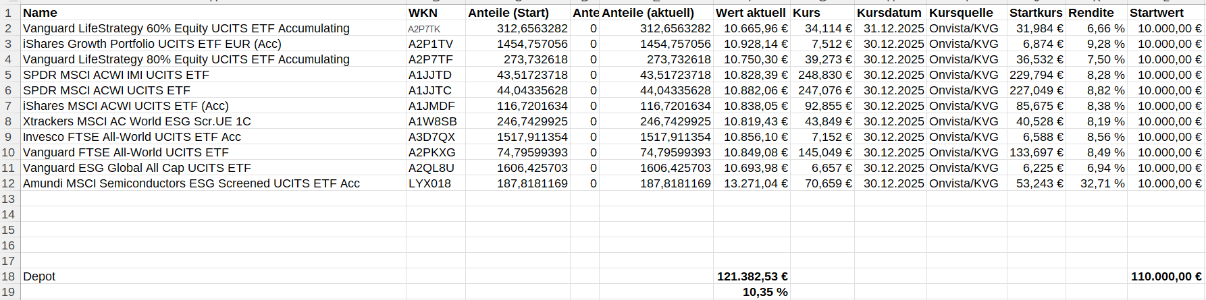The image size is (1206, 300).
Task: Select the Wert aktuell header cell
Action: 750,13
